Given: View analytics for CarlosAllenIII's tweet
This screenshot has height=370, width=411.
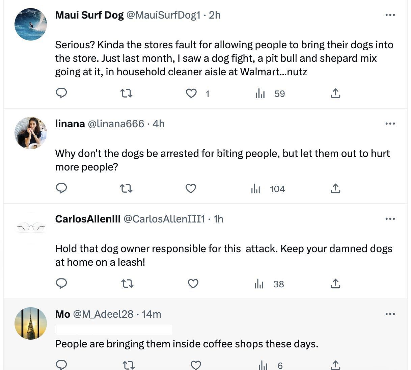Looking at the screenshot, I should tap(259, 284).
